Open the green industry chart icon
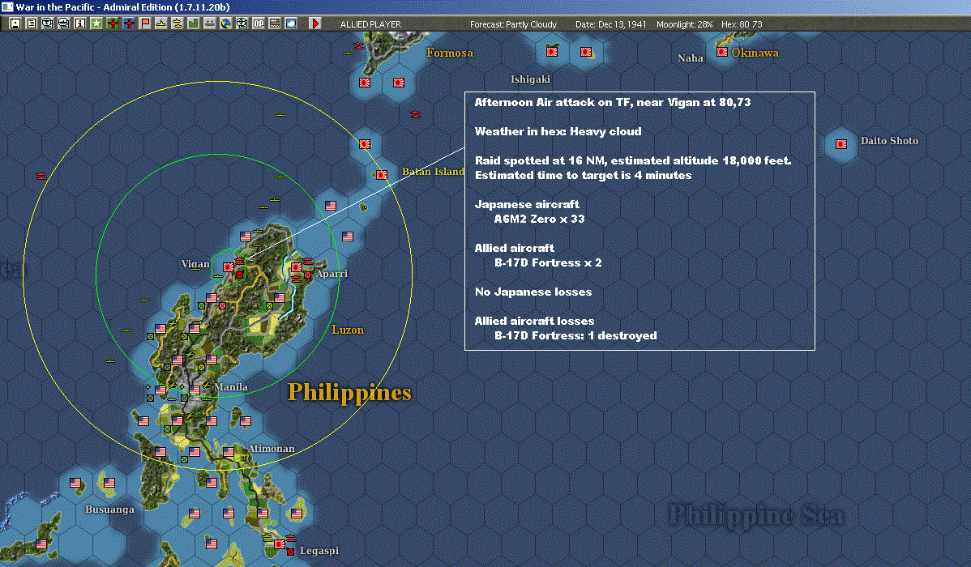The image size is (971, 567). (193, 23)
